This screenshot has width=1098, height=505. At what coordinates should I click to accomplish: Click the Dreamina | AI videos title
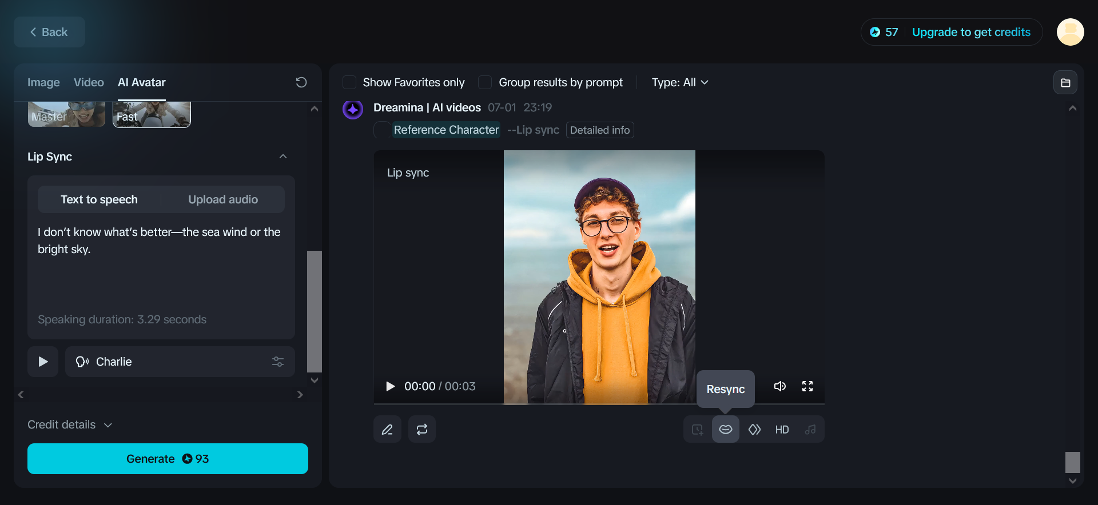(427, 107)
